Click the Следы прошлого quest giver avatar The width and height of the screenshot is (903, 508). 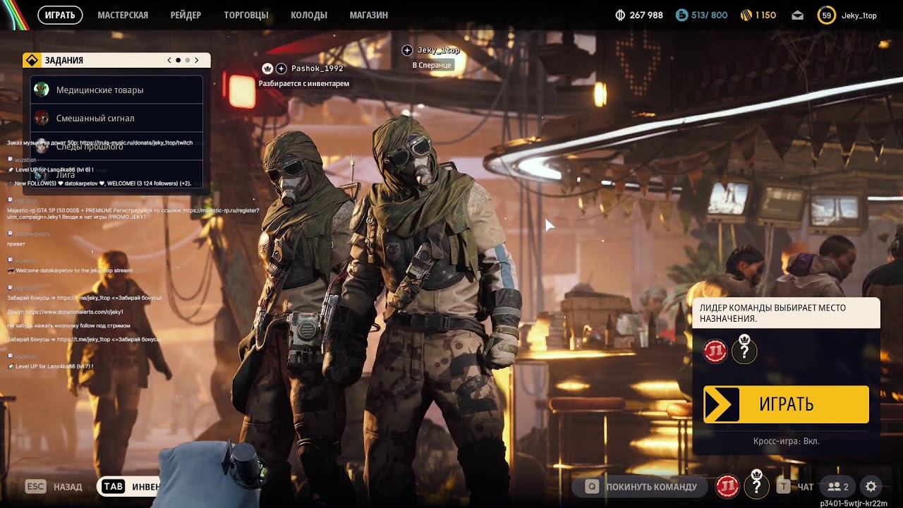pyautogui.click(x=42, y=146)
